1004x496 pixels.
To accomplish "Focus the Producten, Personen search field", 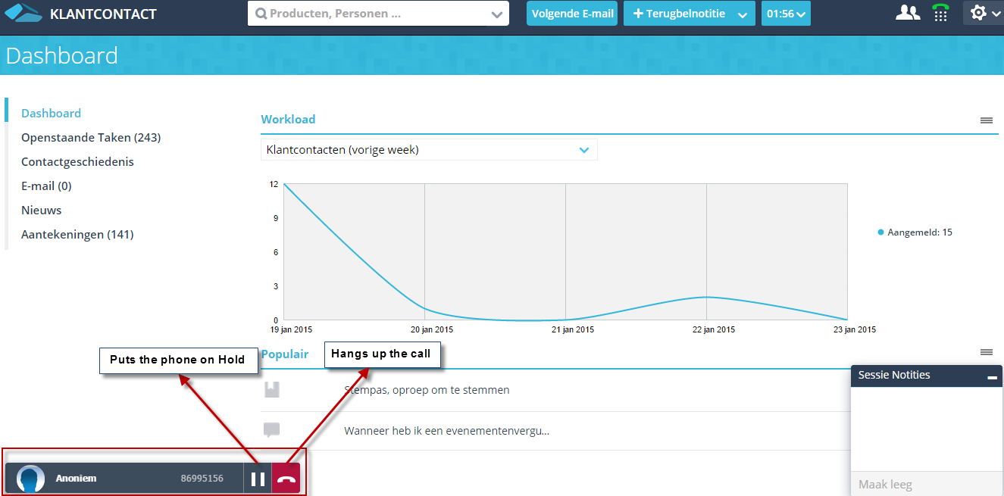I will pyautogui.click(x=371, y=14).
